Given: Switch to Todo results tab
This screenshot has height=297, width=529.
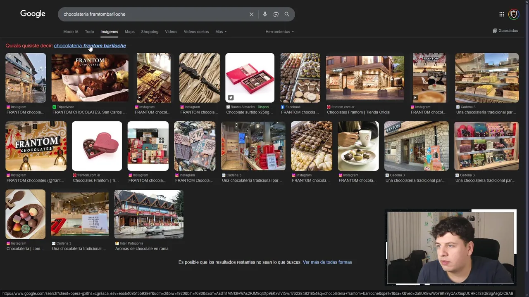Looking at the screenshot, I should (89, 32).
